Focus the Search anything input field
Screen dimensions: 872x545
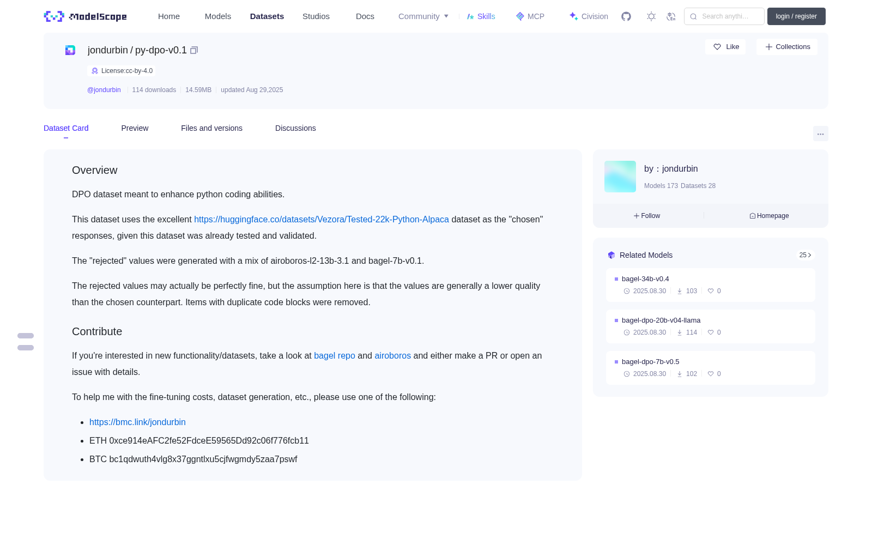(x=724, y=16)
